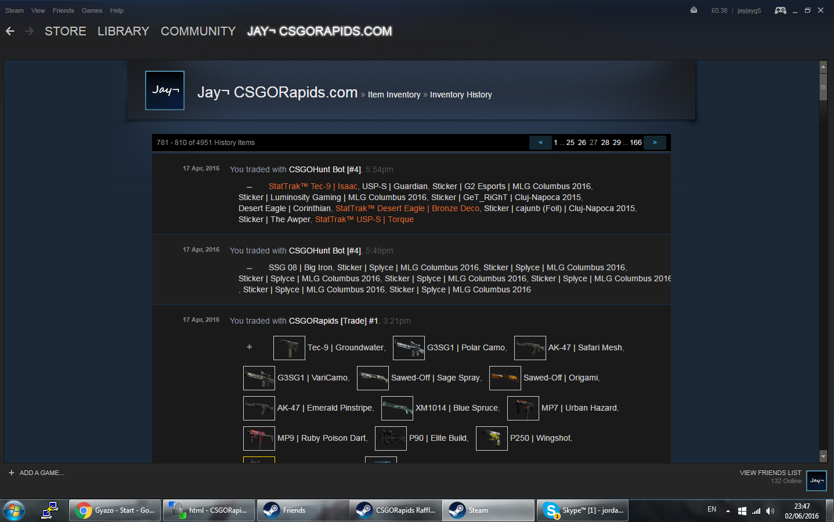Open MP7 Urban Hazard item thumbnail
Image resolution: width=834 pixels, height=522 pixels.
click(523, 408)
